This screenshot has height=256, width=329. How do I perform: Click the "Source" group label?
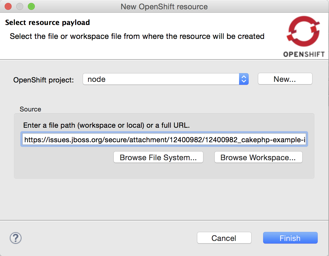point(30,109)
